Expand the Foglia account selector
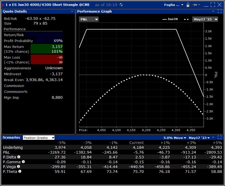 pyautogui.click(x=174, y=5)
